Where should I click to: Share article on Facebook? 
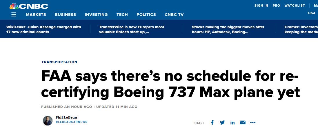(212, 123)
